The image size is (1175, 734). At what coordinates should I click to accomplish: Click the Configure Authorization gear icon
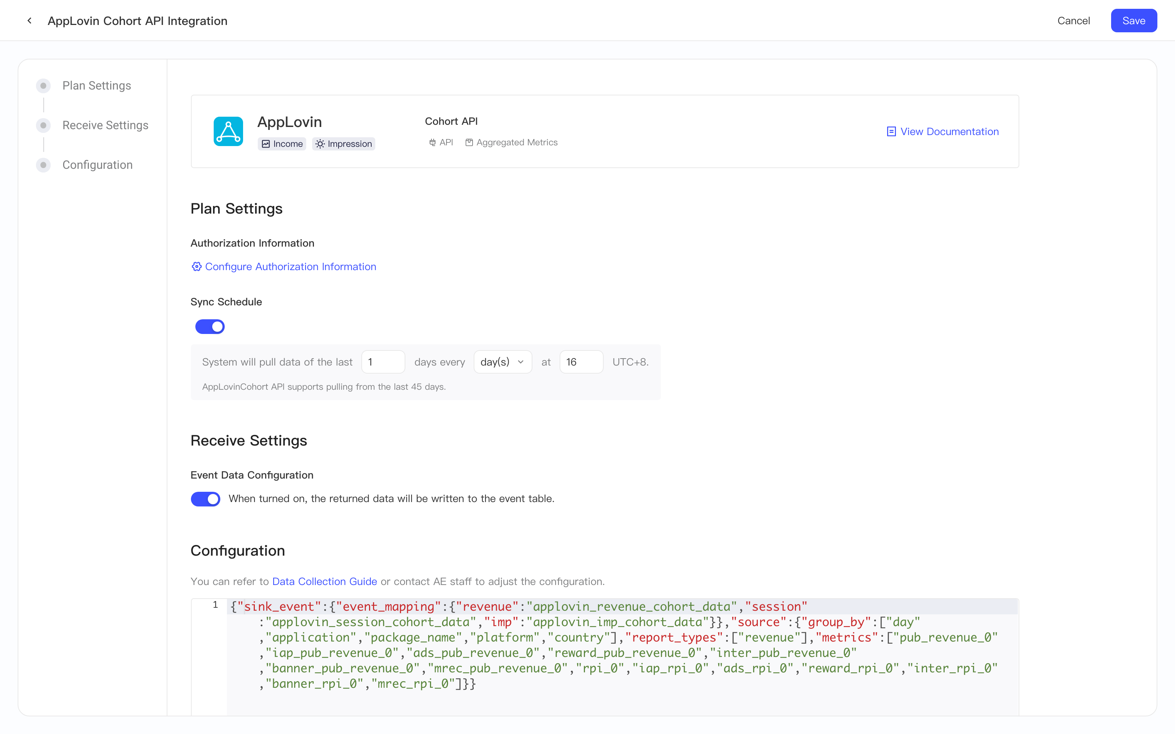[x=196, y=266]
